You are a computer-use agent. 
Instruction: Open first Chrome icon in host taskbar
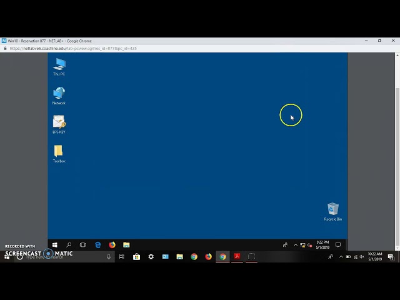pyautogui.click(x=194, y=257)
